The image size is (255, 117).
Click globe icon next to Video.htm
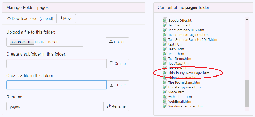pos(165,92)
